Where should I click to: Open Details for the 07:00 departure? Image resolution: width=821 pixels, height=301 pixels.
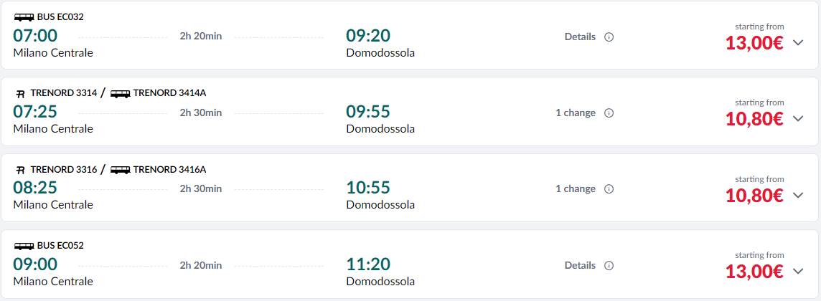[580, 37]
